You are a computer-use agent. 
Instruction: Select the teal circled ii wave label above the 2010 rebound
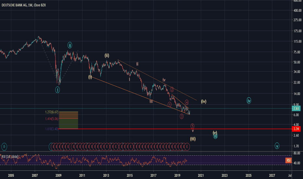[70, 45]
